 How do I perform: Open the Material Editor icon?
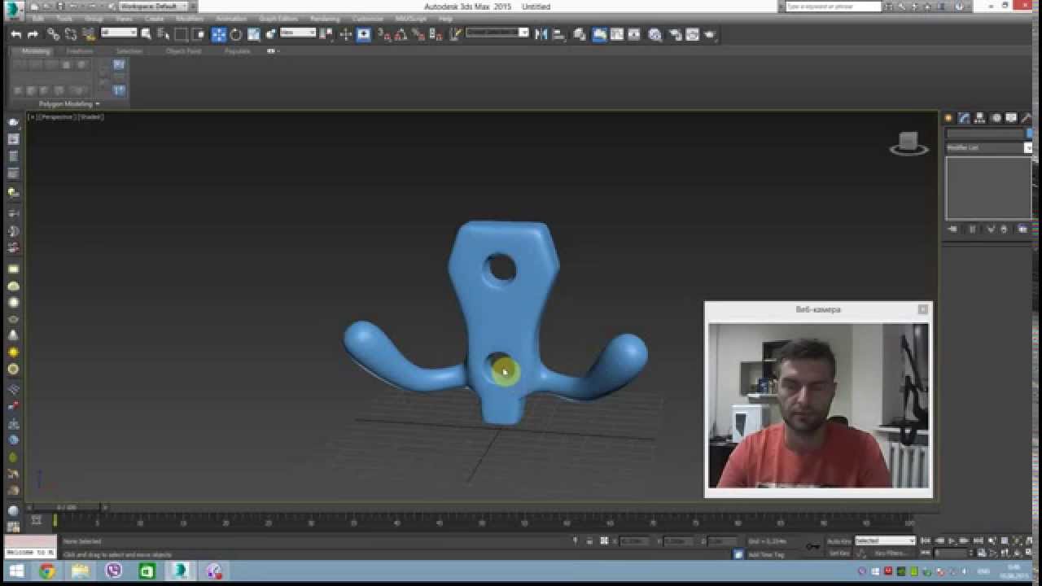tap(655, 34)
